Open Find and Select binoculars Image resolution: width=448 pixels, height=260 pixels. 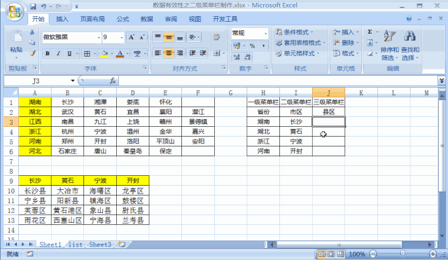pyautogui.click(x=409, y=45)
